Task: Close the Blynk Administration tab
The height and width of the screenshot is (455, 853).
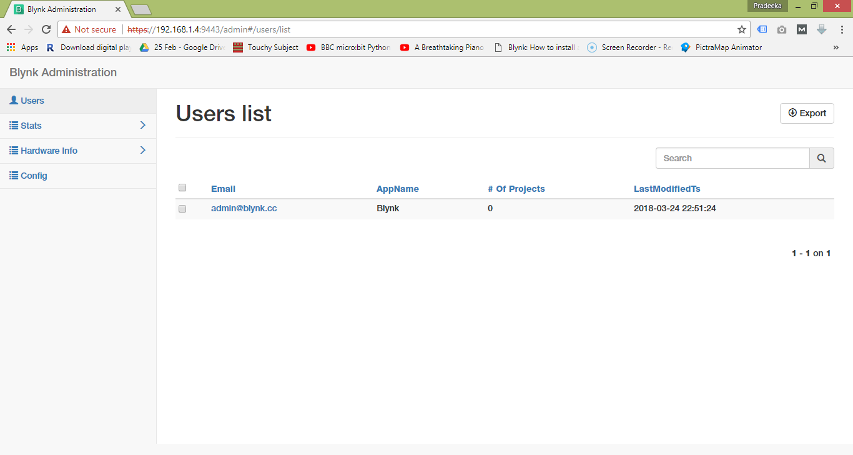Action: click(x=118, y=9)
